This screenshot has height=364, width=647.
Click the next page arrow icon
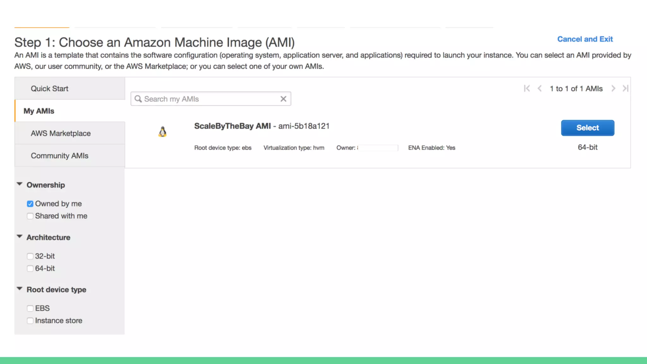coord(613,88)
